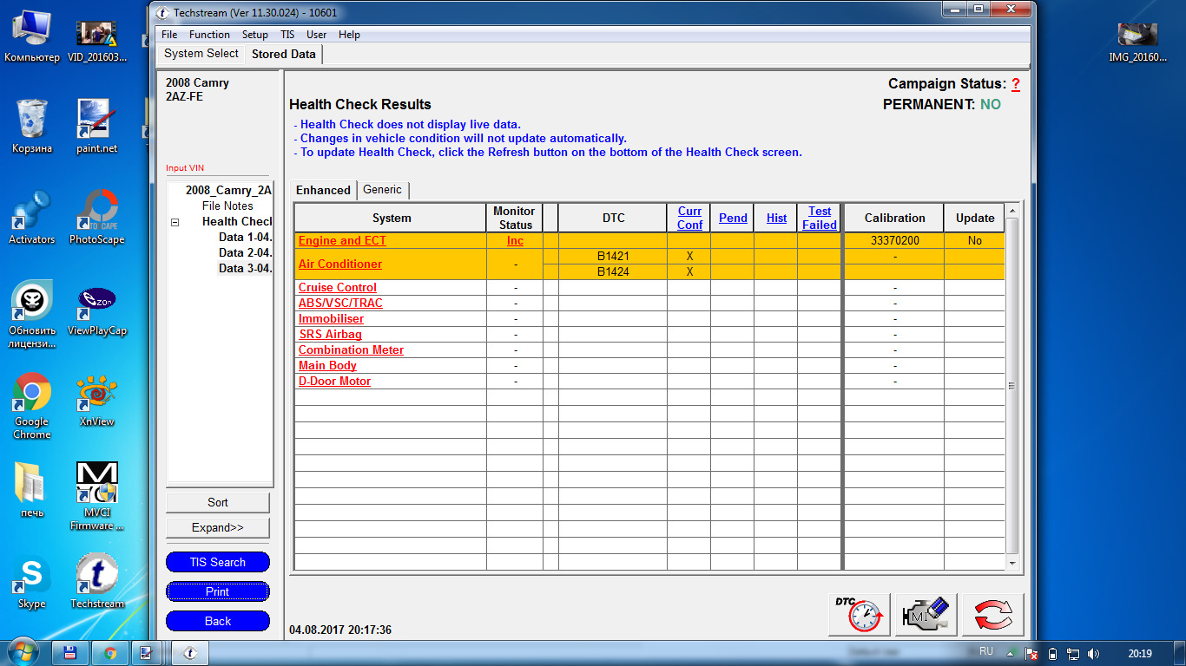
Task: Open the Function menu
Action: (209, 35)
